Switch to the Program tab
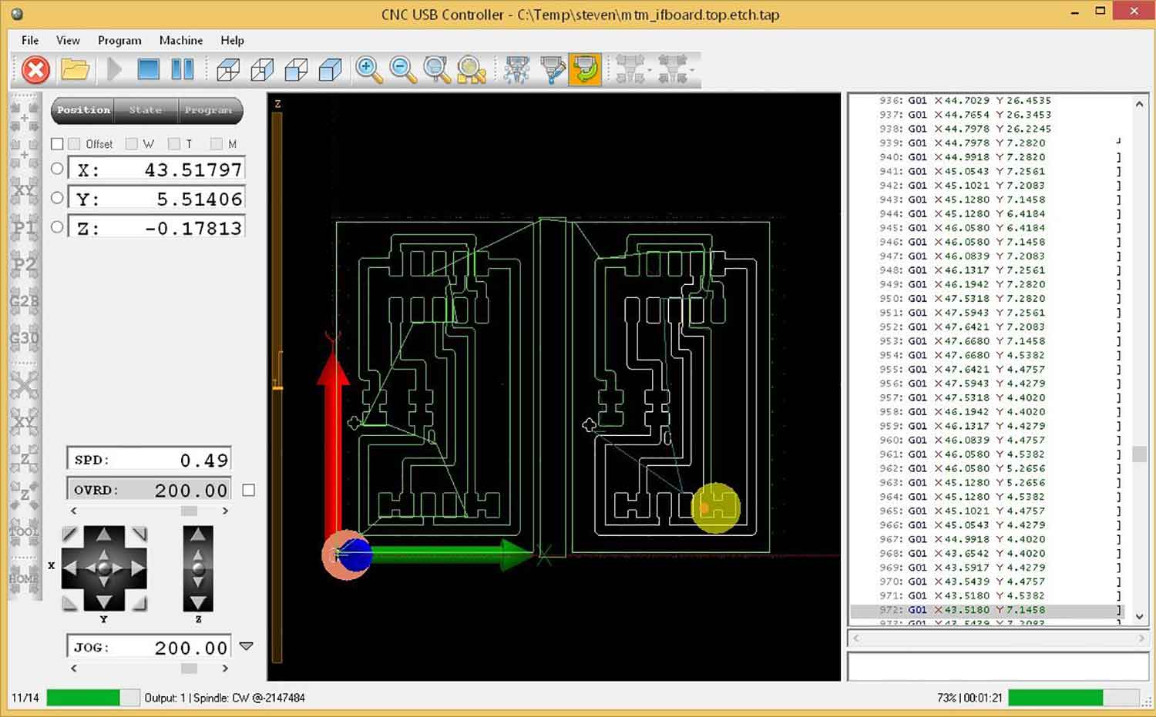This screenshot has width=1156, height=717. [x=210, y=110]
